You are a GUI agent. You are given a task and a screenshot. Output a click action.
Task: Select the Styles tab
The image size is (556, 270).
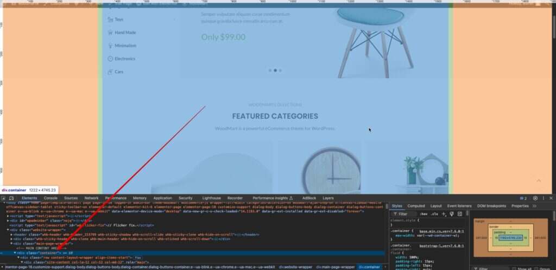coord(397,206)
